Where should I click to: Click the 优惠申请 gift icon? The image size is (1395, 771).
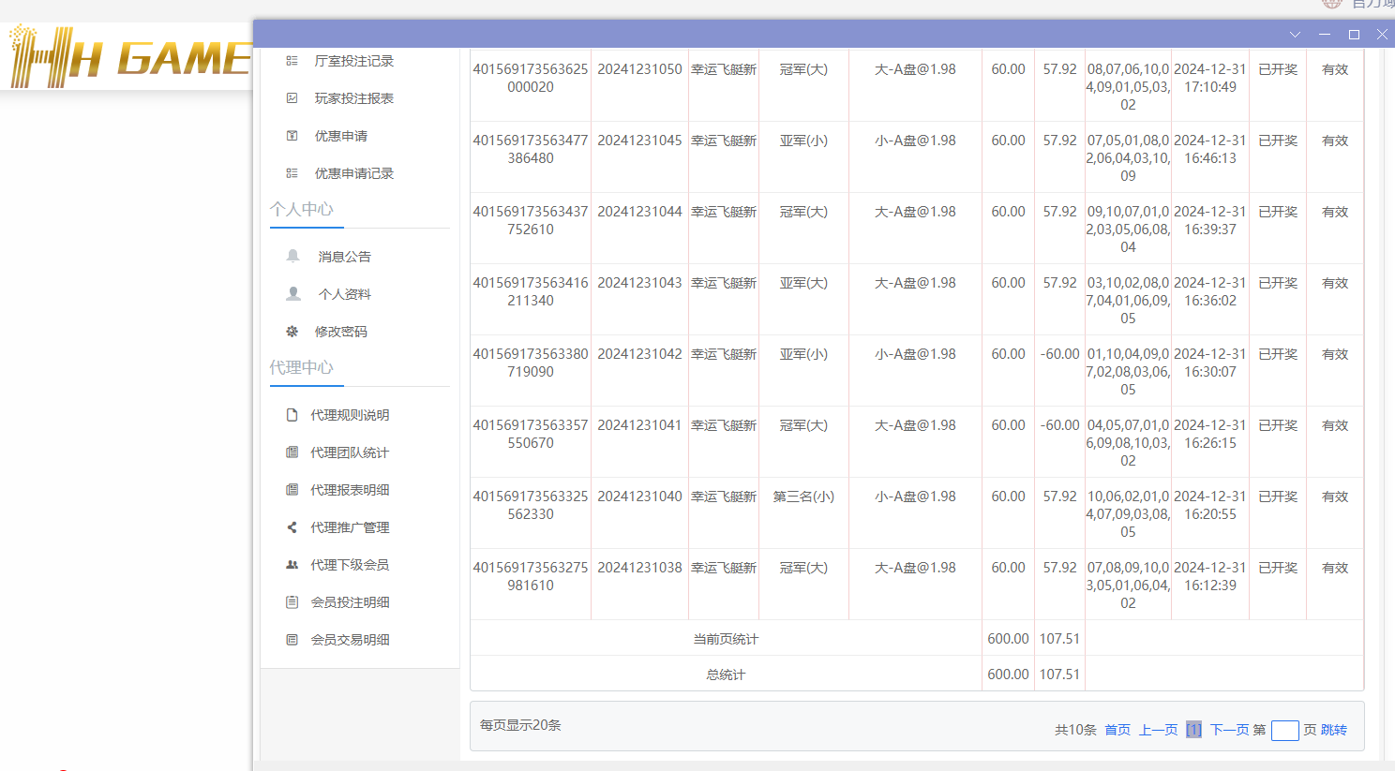292,136
